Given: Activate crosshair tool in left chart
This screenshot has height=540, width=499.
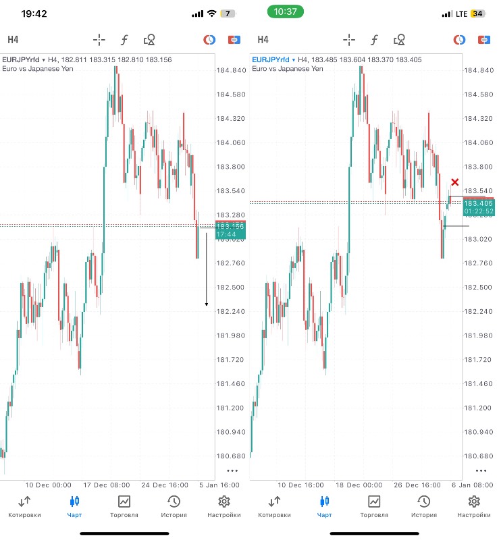Looking at the screenshot, I should [99, 40].
